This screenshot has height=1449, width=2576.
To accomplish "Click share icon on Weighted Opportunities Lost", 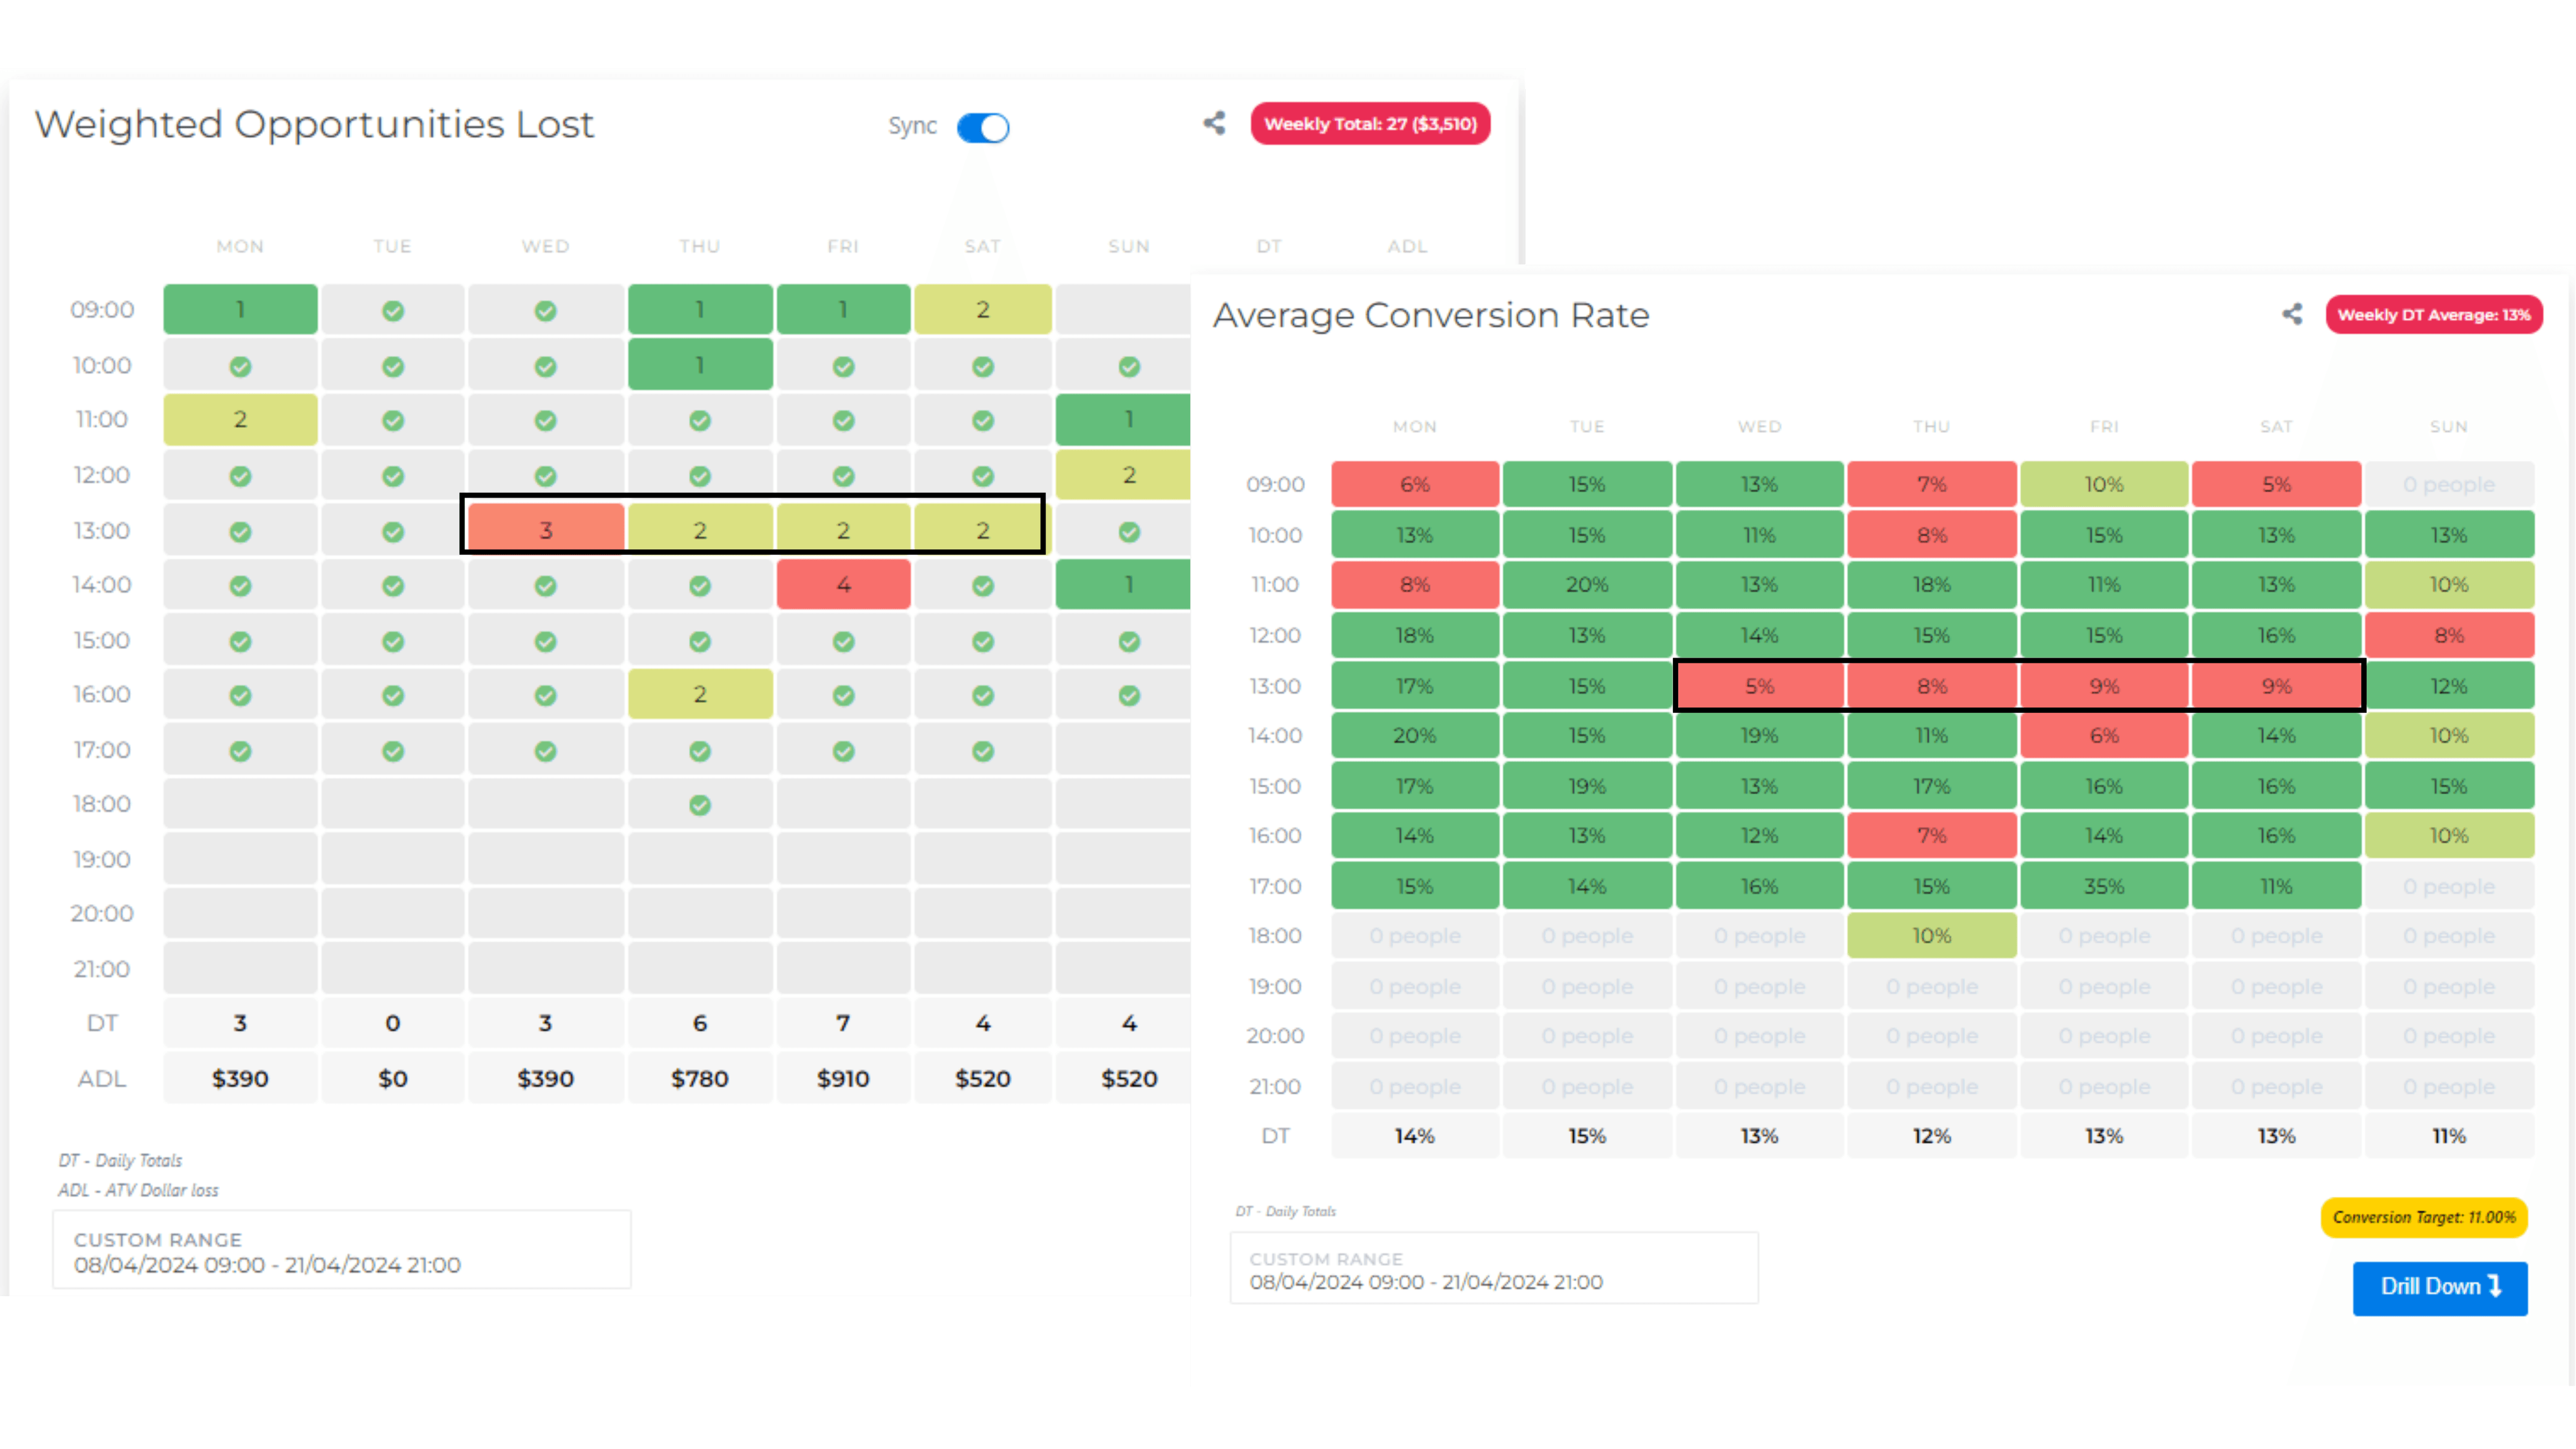I will 1214,123.
